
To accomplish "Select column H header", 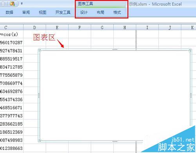I will click(125, 27).
